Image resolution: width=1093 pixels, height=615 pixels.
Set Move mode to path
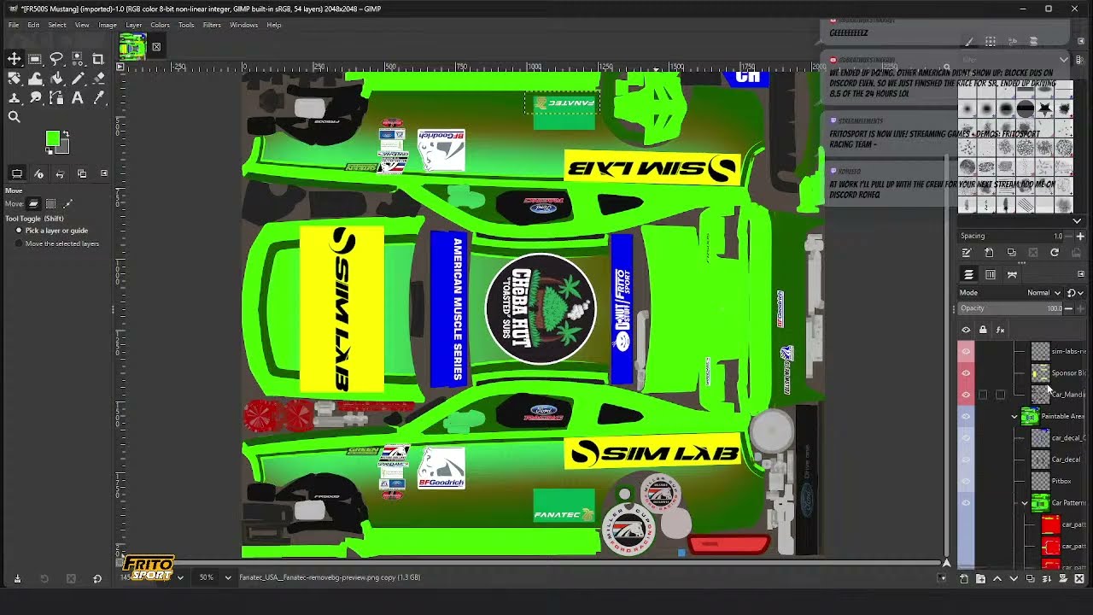(67, 203)
